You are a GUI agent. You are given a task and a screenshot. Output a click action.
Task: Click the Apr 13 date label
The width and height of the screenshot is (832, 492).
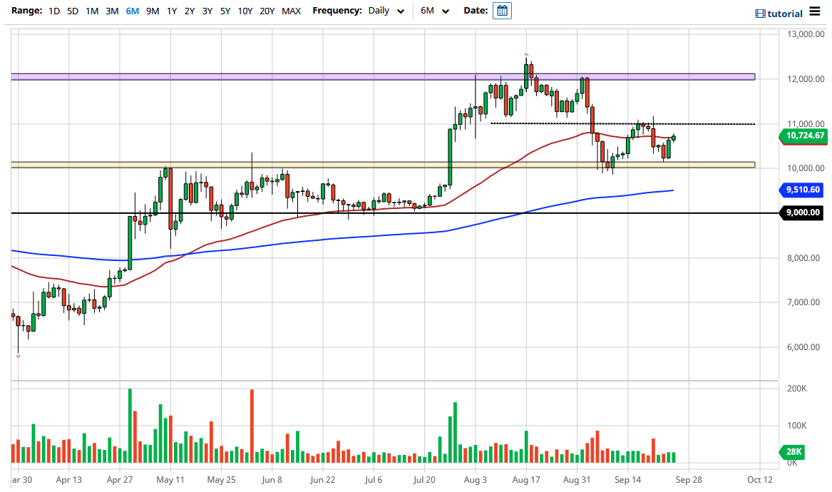[69, 480]
